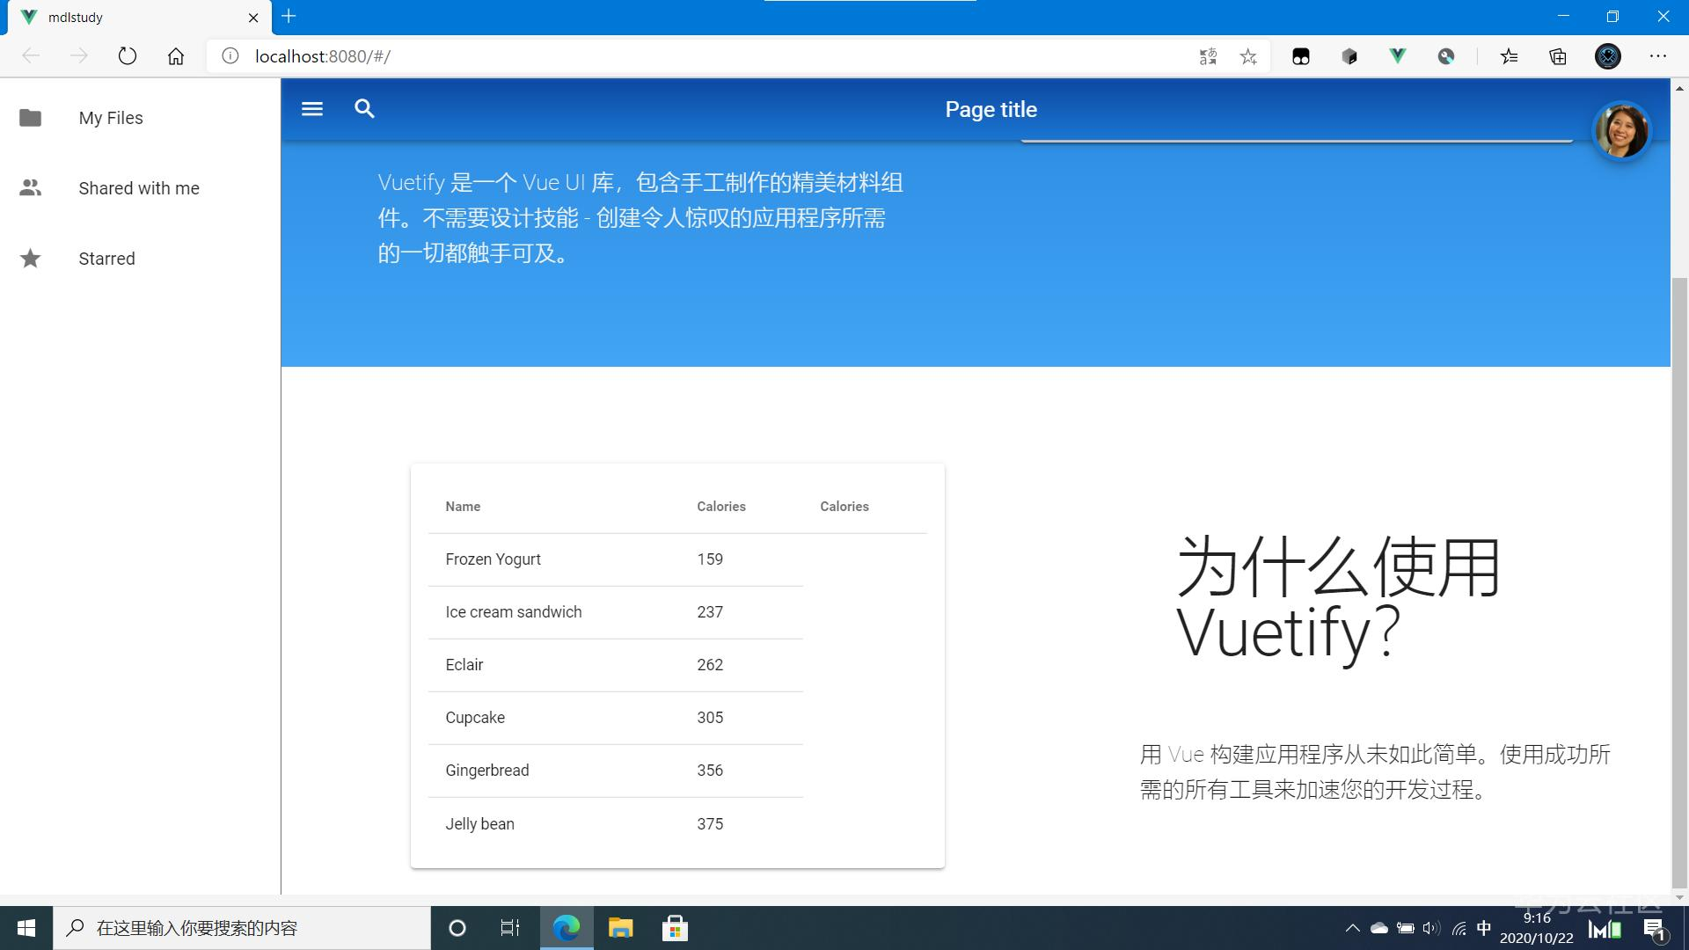
Task: Refresh the page with the reload button
Action: click(x=128, y=56)
